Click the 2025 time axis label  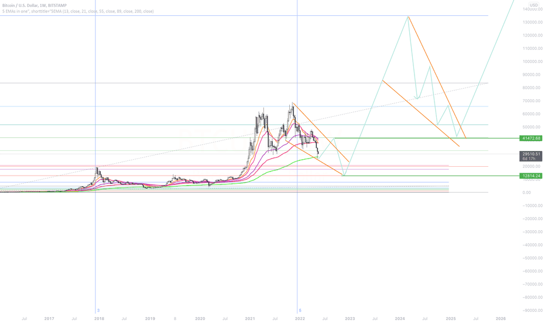pyautogui.click(x=450, y=318)
